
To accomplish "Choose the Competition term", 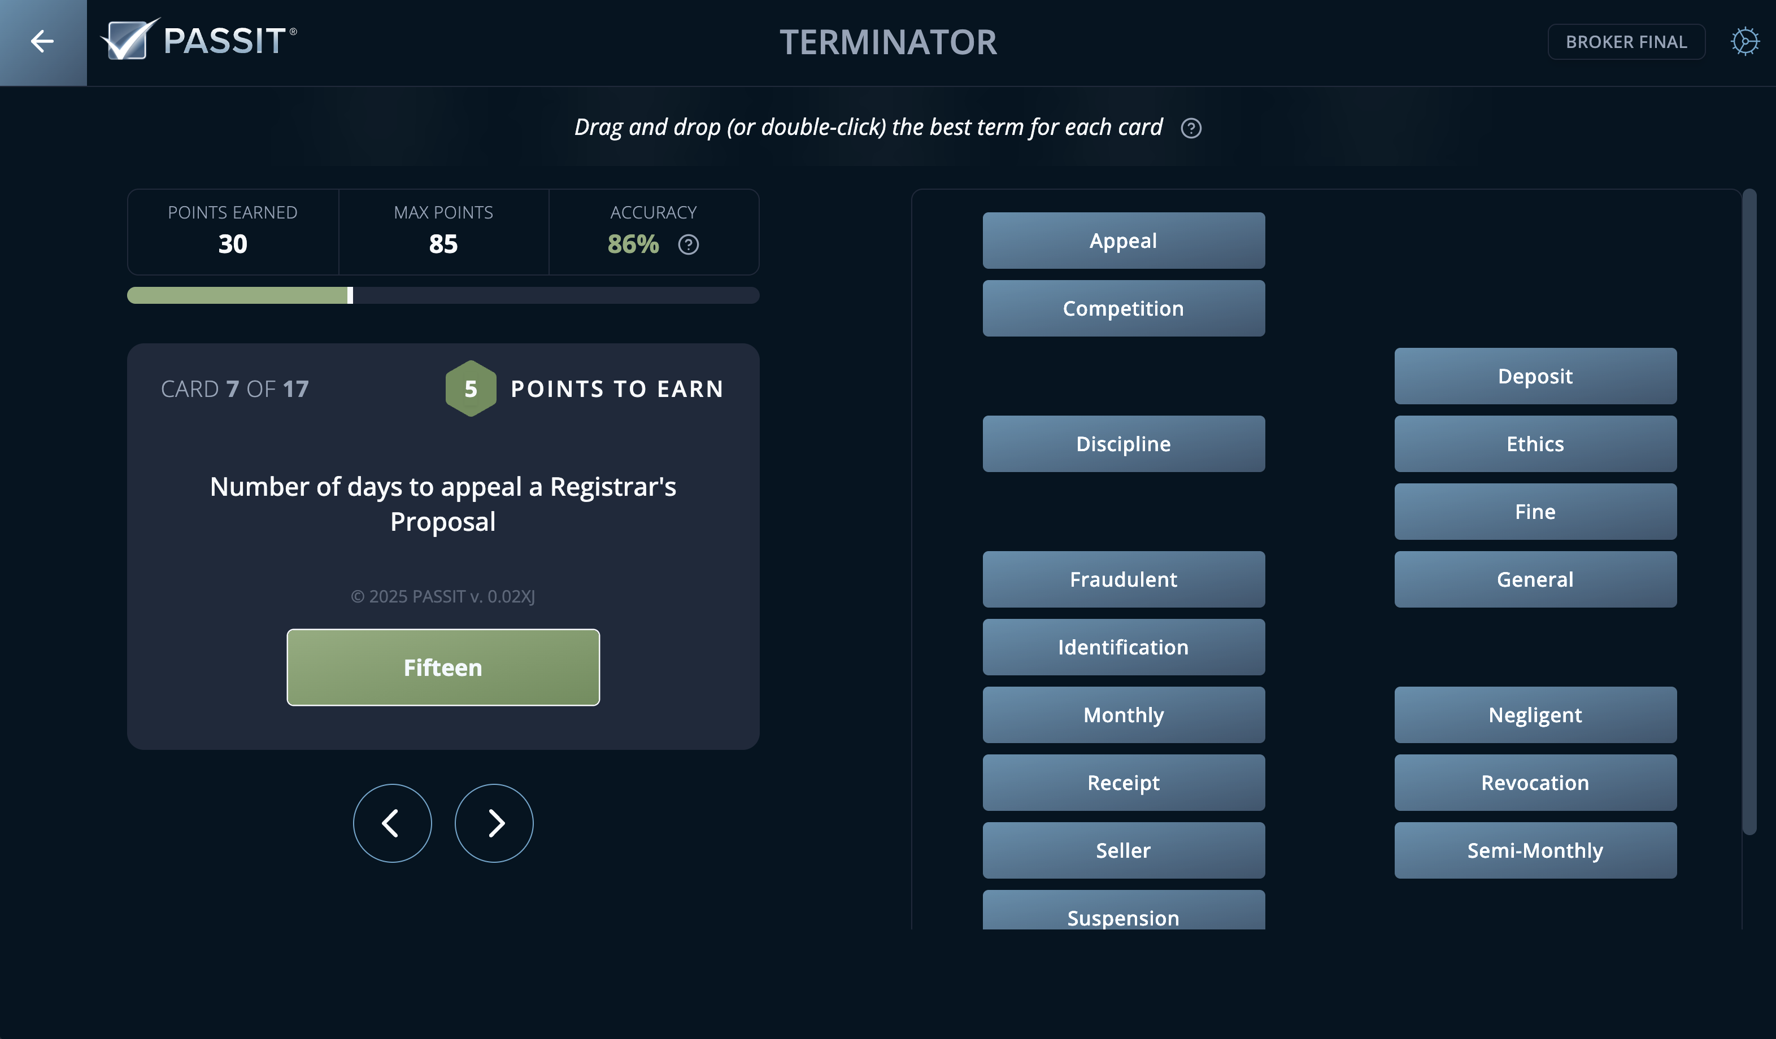I will coord(1124,308).
